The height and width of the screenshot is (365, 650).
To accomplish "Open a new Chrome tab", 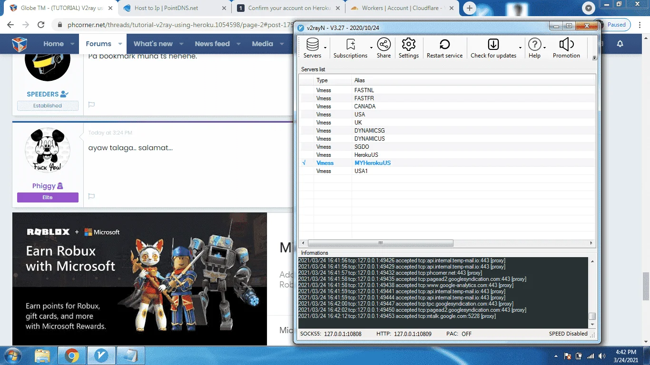I will tap(470, 8).
